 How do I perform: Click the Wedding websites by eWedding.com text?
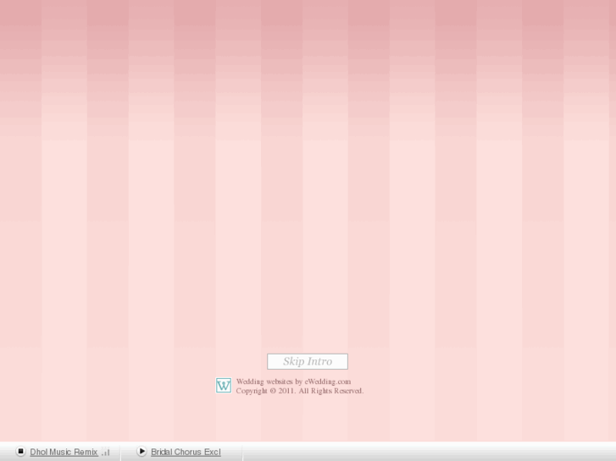pos(293,381)
